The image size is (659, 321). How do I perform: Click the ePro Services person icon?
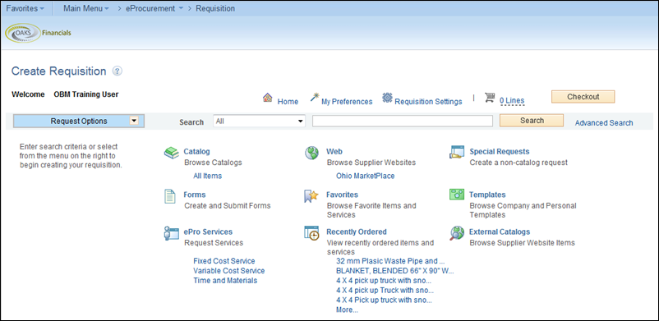pyautogui.click(x=172, y=234)
